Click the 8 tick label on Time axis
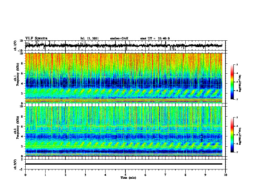This screenshot has height=196, width=254. coord(185,175)
